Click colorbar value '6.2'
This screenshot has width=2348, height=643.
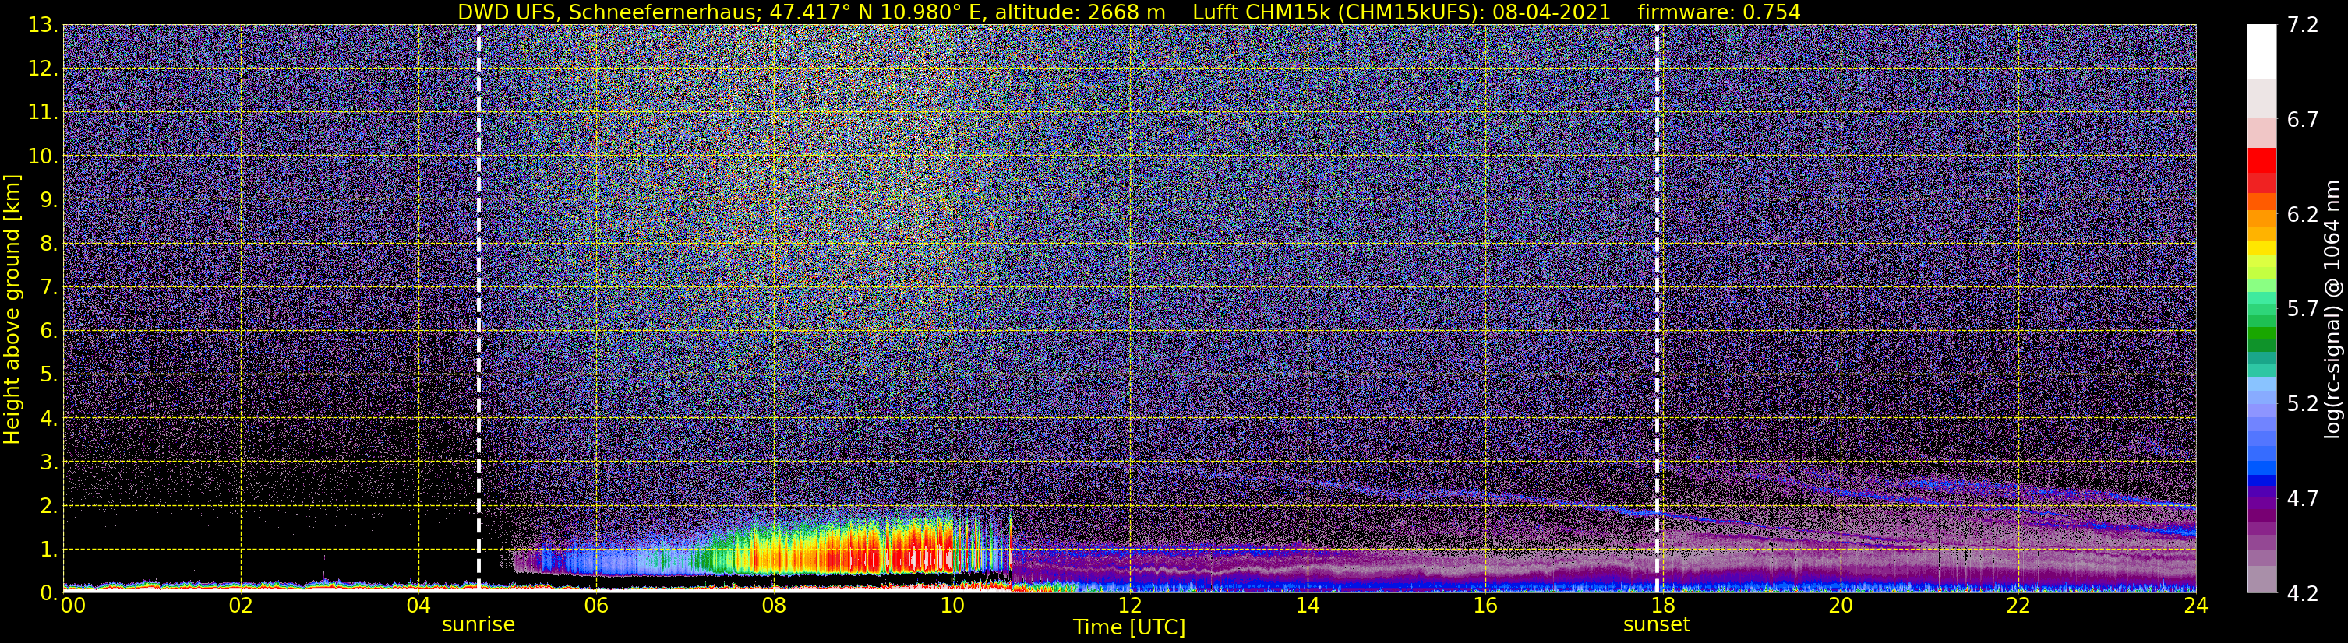tap(2303, 215)
